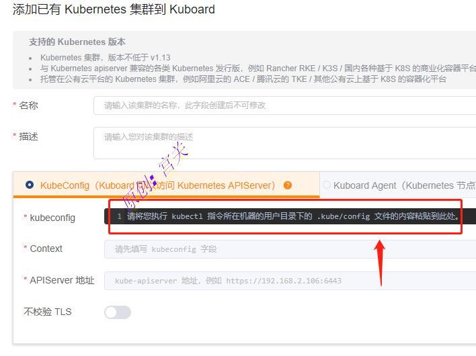Switch to the Kuboard Agent tab text
476x356 pixels.
tap(404, 185)
